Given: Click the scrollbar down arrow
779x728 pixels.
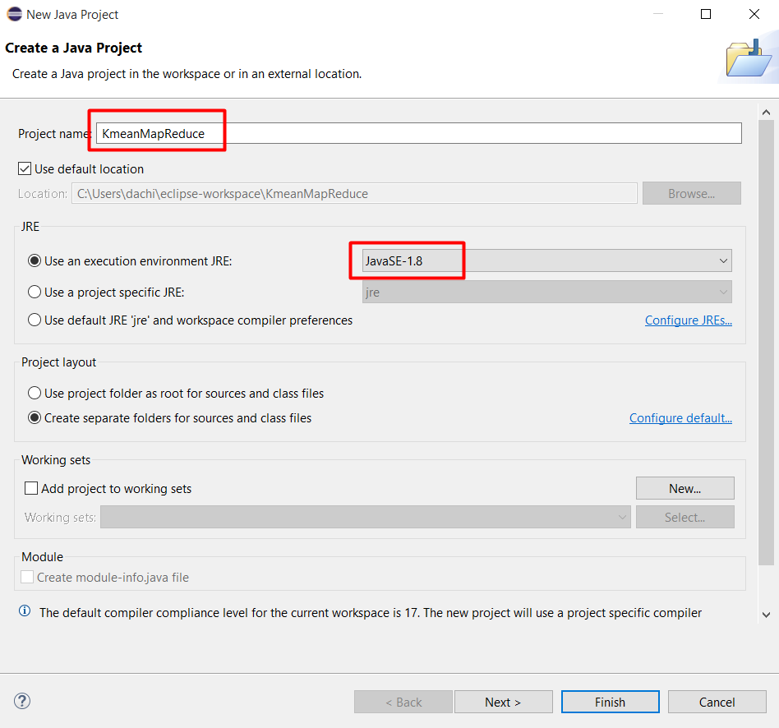Looking at the screenshot, I should [x=766, y=614].
